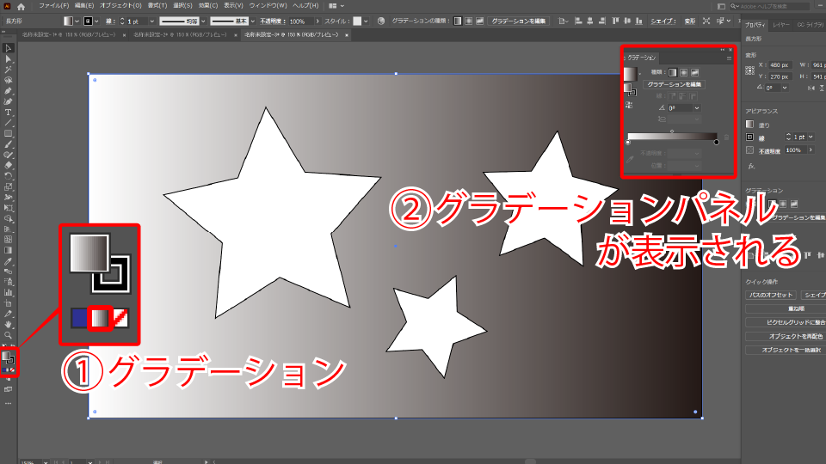The width and height of the screenshot is (826, 464).
Task: Select the Zoom tool magnifier
Action: 8,335
